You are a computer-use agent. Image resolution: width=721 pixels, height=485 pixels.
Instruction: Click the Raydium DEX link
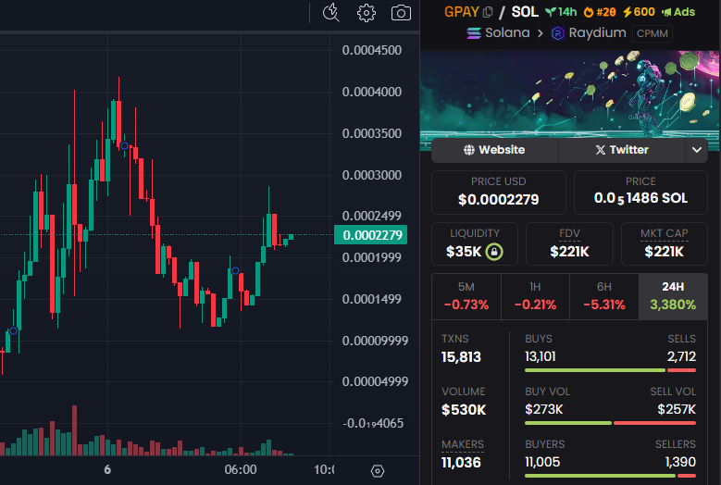click(589, 33)
